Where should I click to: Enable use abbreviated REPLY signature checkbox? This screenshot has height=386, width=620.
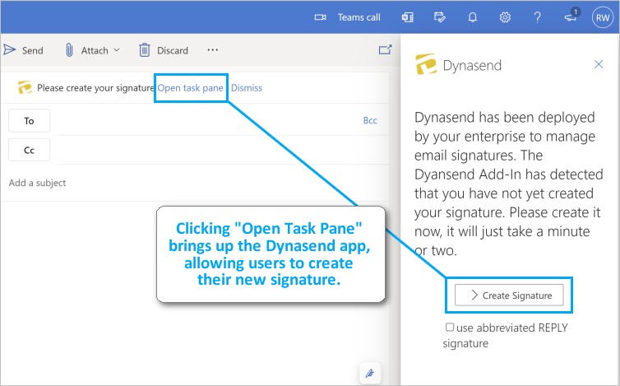[x=450, y=327]
